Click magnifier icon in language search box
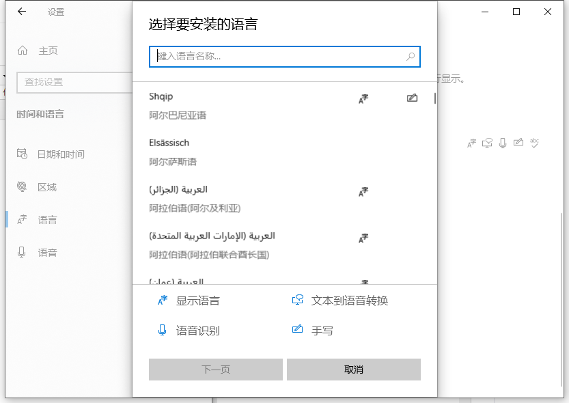Viewport: 569px width, 403px height. pos(411,57)
